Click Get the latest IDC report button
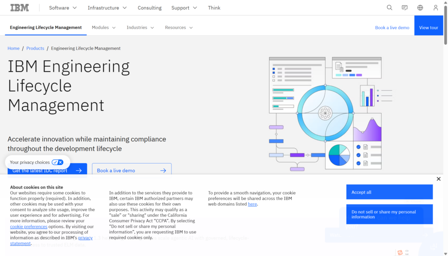Image resolution: width=448 pixels, height=256 pixels. click(47, 171)
